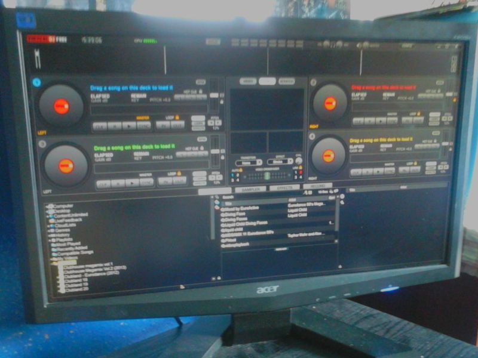The height and width of the screenshot is (358, 478).
Task: Click the deck 3 number icon
Action: pos(42,144)
